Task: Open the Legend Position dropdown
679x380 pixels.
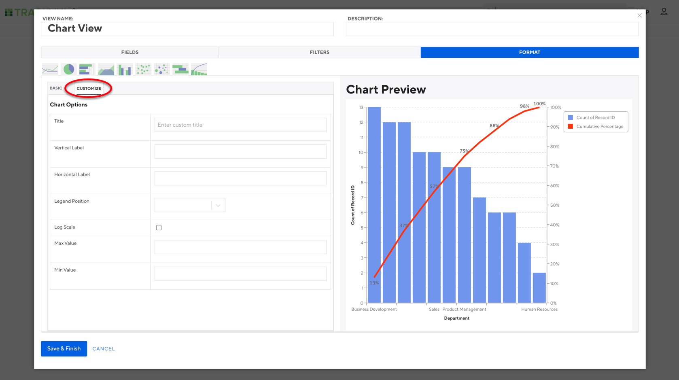Action: click(x=190, y=205)
